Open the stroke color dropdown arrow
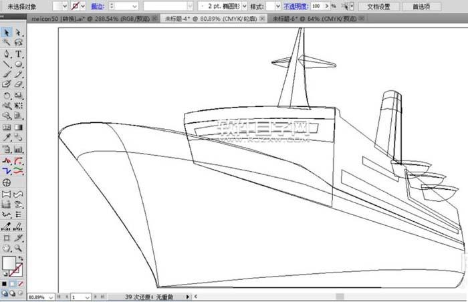Screen dimensions: 468x302 pos(83,6)
